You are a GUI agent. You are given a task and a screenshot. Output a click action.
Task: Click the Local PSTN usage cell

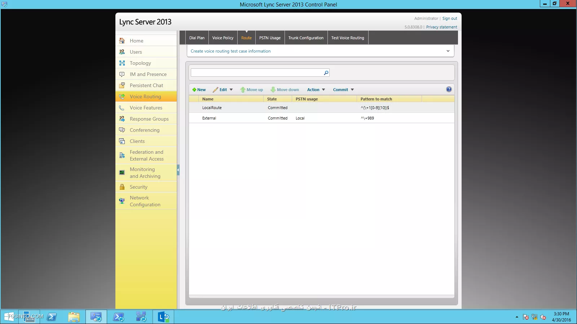(300, 118)
